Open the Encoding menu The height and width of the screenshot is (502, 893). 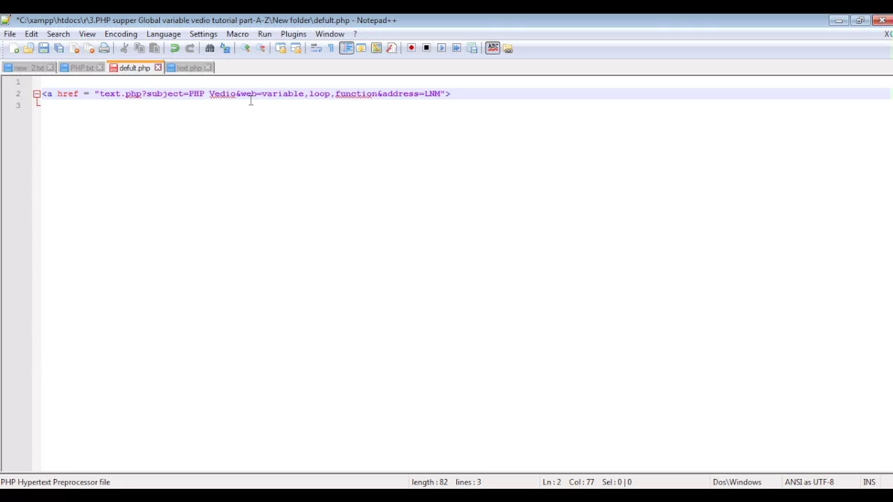pos(121,34)
